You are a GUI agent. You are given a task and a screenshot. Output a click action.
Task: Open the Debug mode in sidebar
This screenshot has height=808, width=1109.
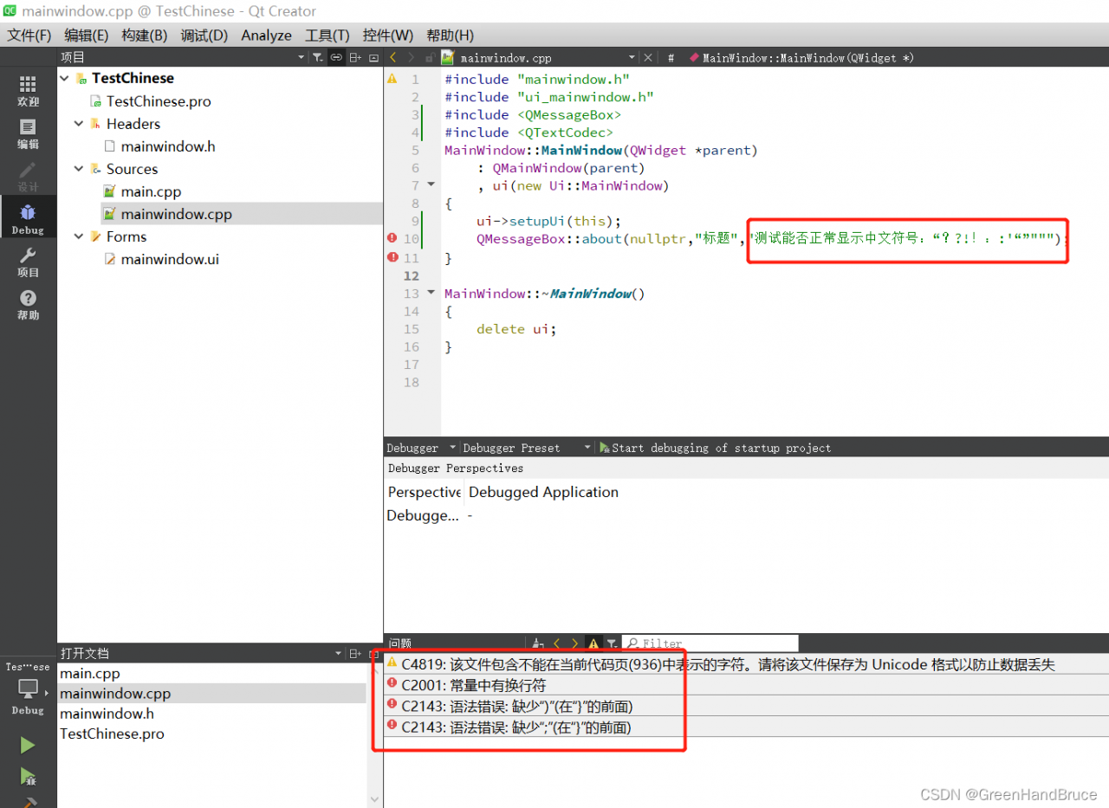[x=28, y=218]
